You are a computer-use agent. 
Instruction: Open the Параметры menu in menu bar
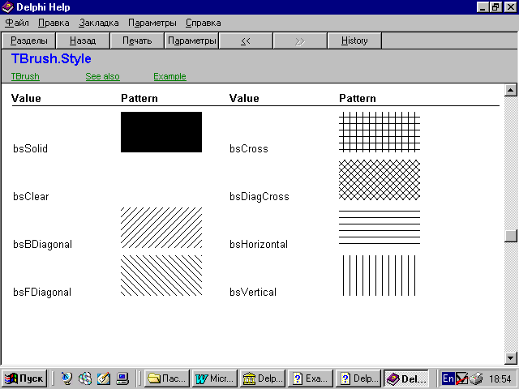[152, 23]
